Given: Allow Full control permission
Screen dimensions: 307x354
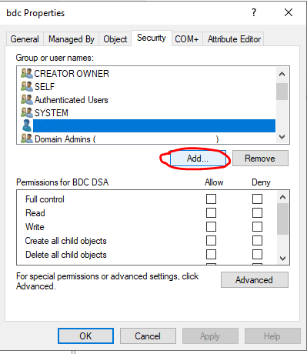Looking at the screenshot, I should 211,199.
